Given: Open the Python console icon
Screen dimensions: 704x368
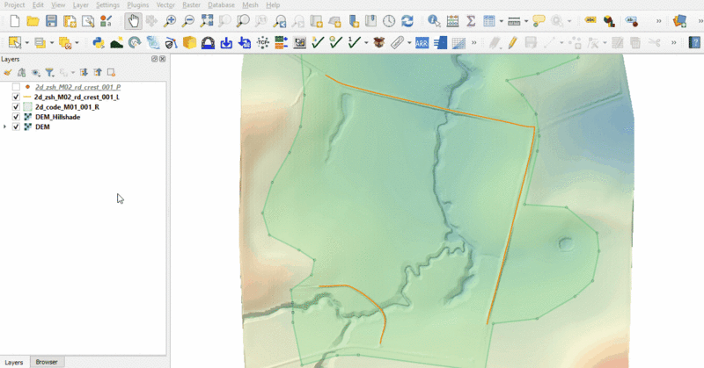Looking at the screenshot, I should pos(99,41).
